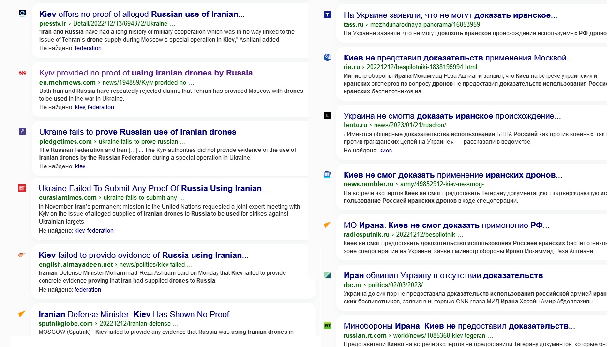616x347 pixels.
Task: Open Lenta headline 'Украина не смогла доказать'
Action: [x=452, y=116]
